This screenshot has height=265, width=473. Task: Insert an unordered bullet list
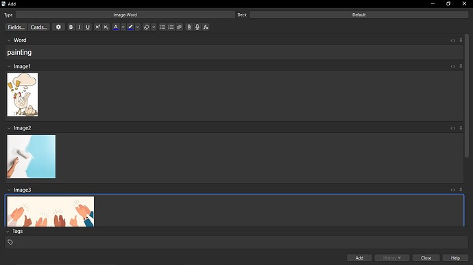click(x=162, y=27)
